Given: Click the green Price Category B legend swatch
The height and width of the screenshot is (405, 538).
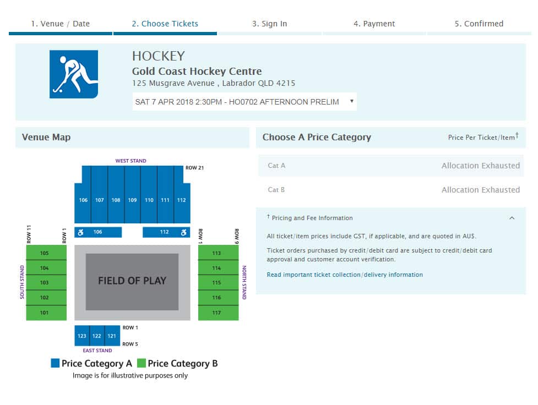Looking at the screenshot, I should [141, 363].
